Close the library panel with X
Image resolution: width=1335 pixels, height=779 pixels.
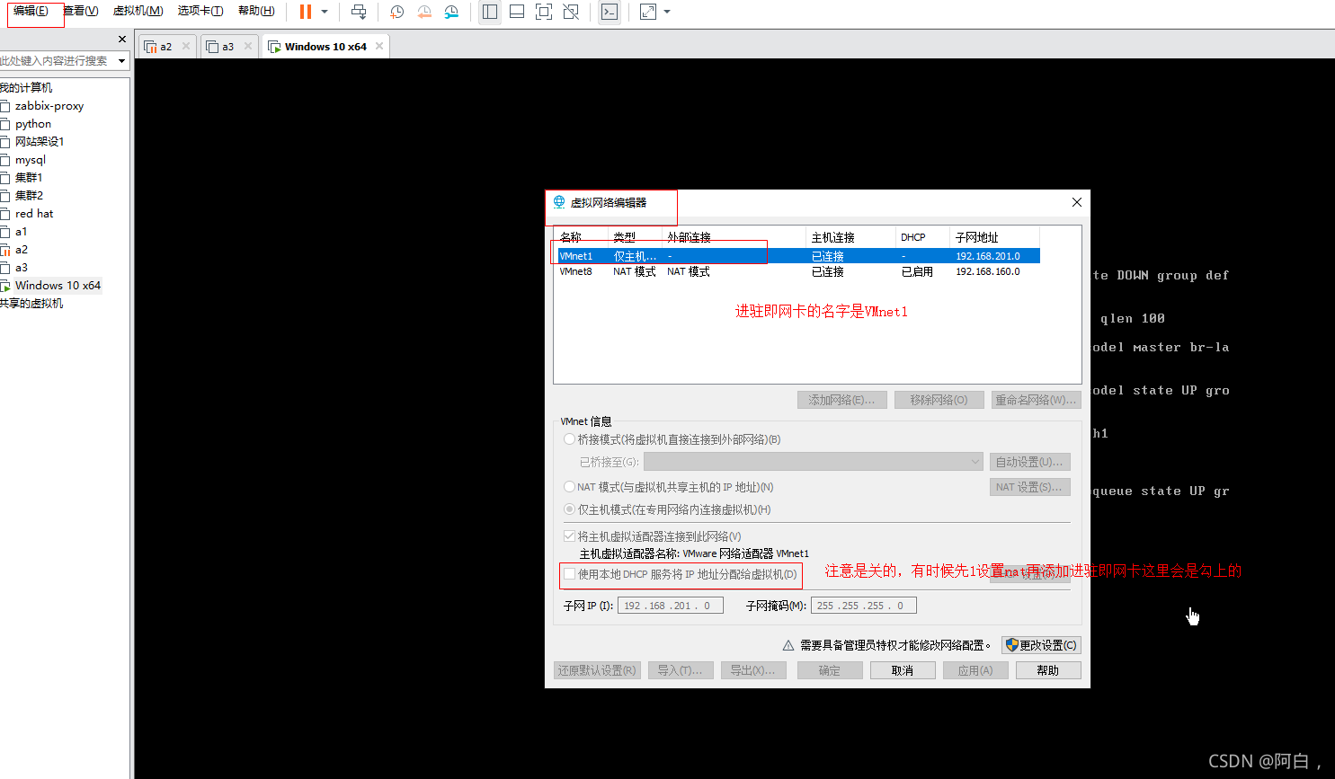click(x=122, y=40)
